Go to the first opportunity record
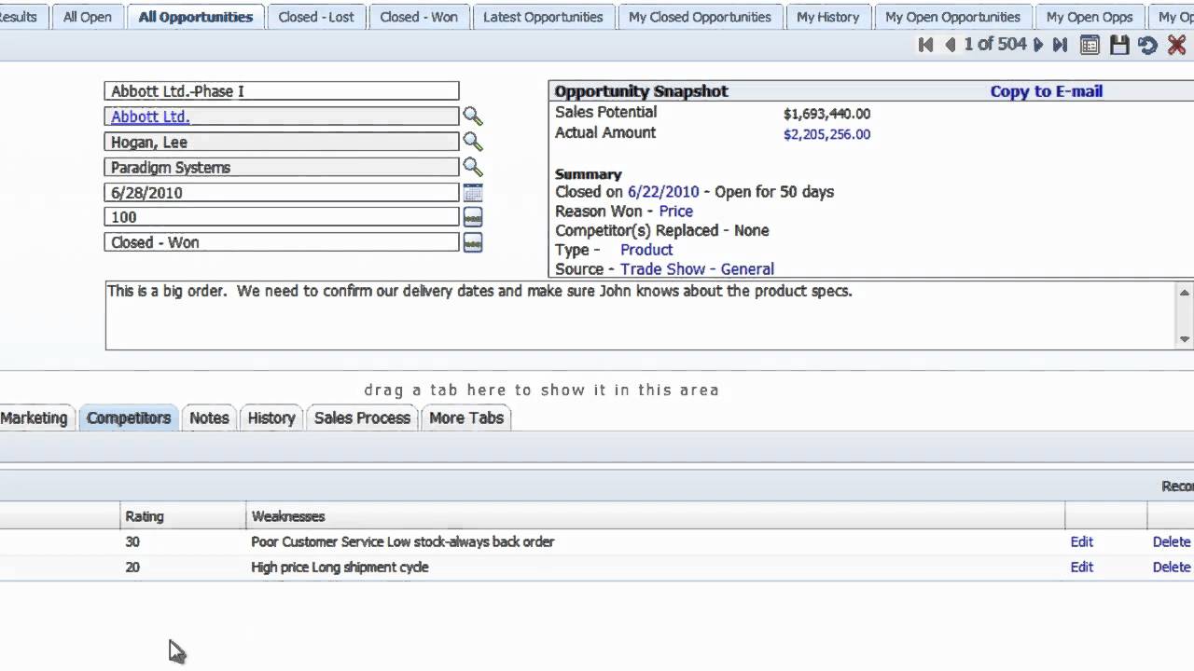The height and width of the screenshot is (671, 1194). coord(925,45)
